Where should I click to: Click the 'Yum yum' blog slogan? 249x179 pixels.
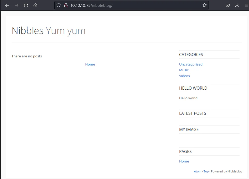tap(66, 31)
